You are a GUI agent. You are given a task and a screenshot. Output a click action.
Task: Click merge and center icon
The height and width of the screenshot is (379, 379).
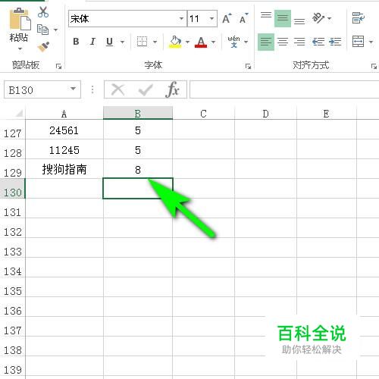coord(358,42)
